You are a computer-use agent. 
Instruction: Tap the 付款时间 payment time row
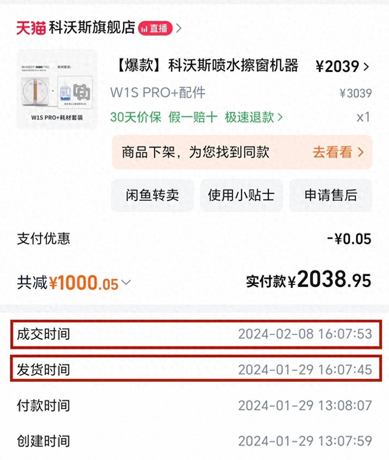194,406
